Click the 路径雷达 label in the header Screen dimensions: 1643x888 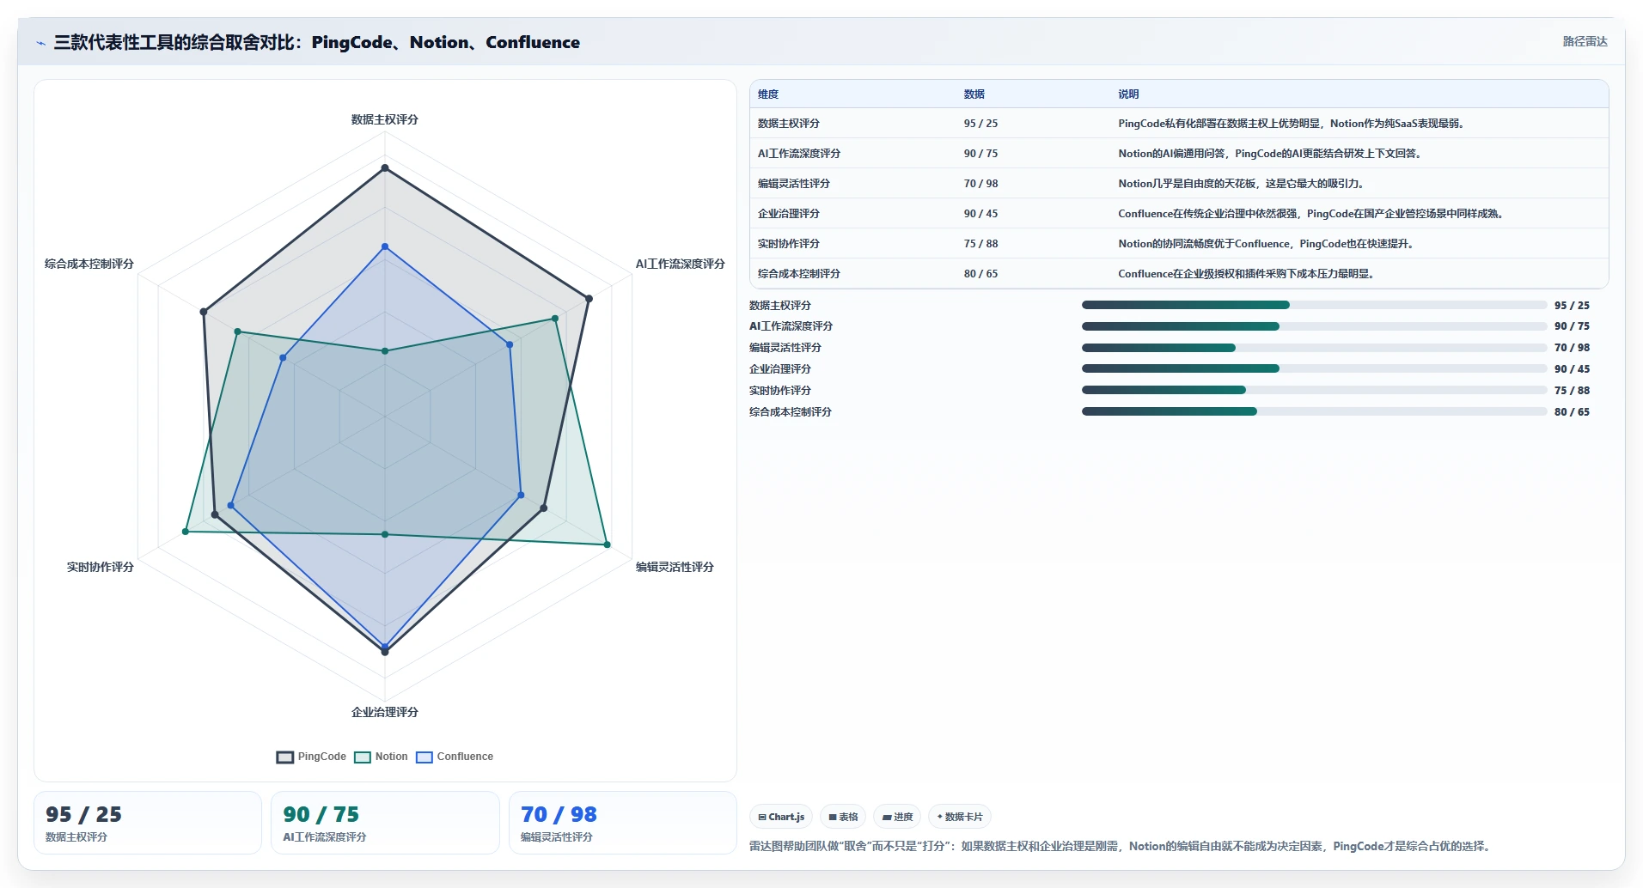pyautogui.click(x=1585, y=41)
